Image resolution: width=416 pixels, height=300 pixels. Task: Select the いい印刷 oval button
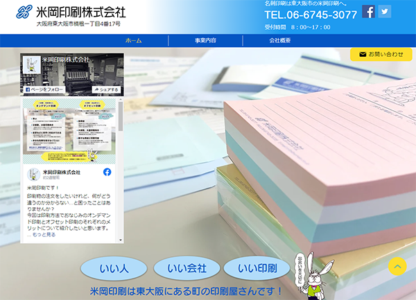[257, 268]
